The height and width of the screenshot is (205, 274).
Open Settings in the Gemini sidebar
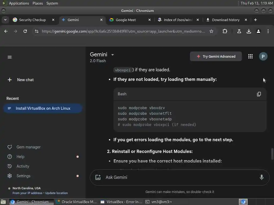(19, 176)
